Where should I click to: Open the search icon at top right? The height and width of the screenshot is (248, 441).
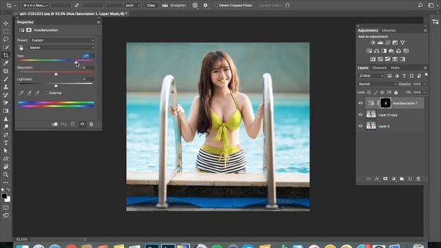pyautogui.click(x=420, y=6)
